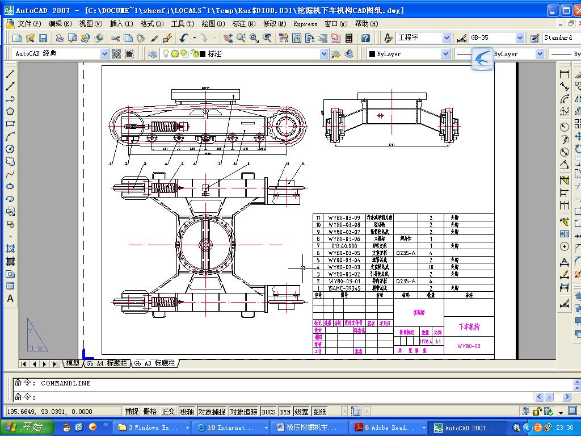Open the ByLayer linetype dropdown
Viewport: 581px width, 436px height.
point(540,54)
